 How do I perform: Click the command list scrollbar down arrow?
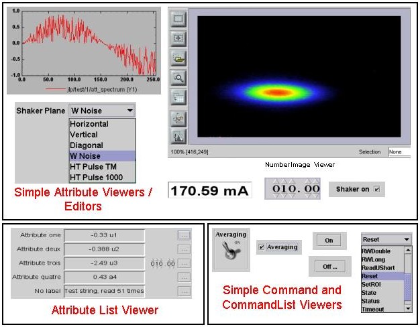pos(408,308)
